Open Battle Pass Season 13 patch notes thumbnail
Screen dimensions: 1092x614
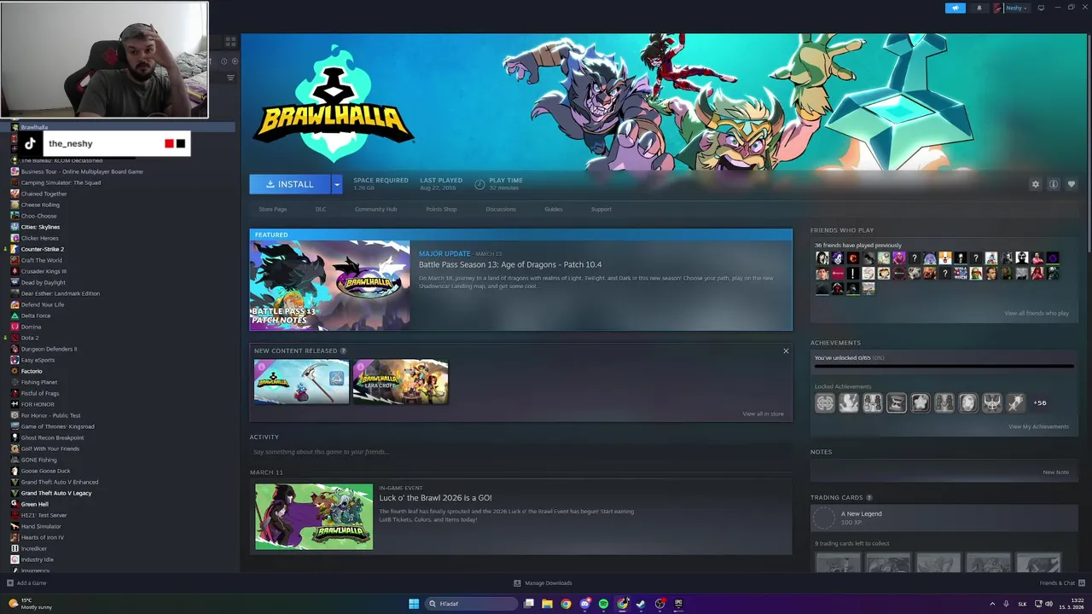[330, 286]
